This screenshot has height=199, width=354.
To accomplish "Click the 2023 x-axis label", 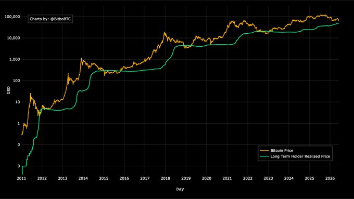I will [268, 179].
